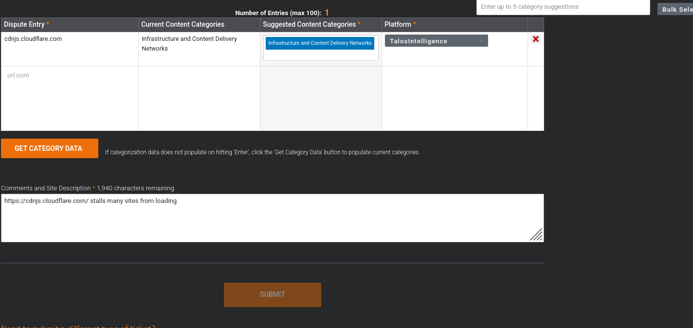Click GET CATEGORY DATA

click(49, 148)
